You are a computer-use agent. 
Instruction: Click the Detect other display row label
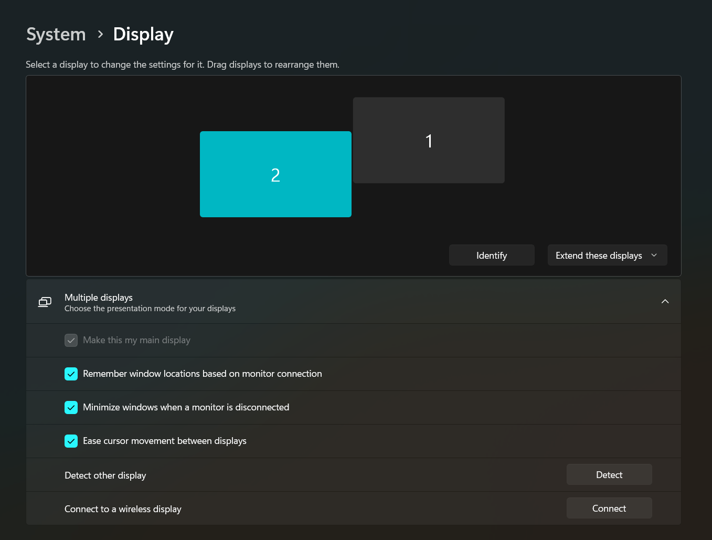(105, 475)
